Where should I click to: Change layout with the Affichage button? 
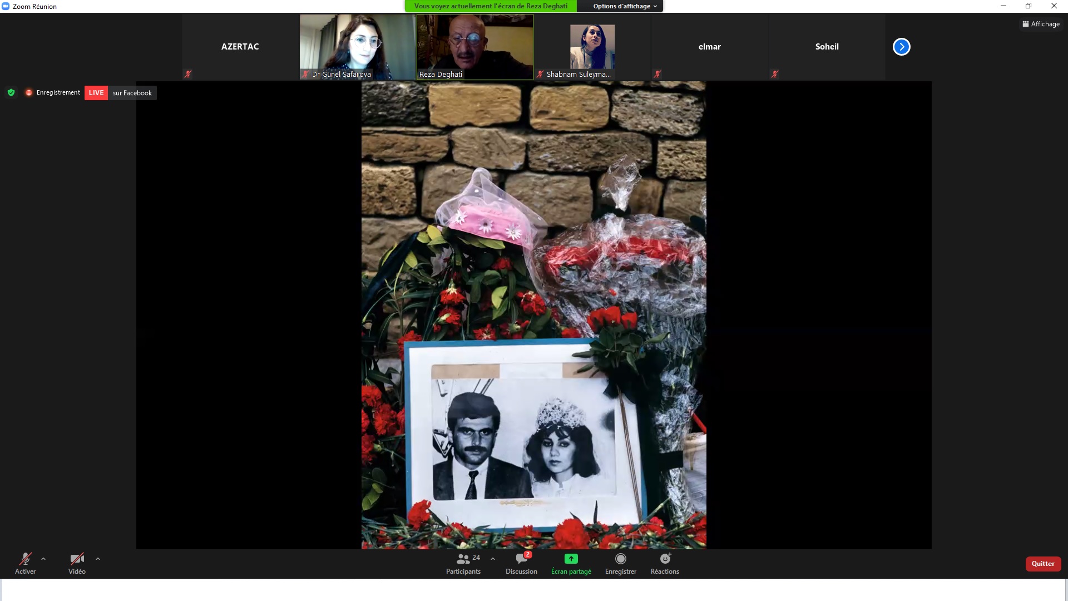1041,24
